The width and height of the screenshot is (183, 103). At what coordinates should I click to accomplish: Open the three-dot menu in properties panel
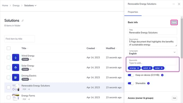coord(174,4)
